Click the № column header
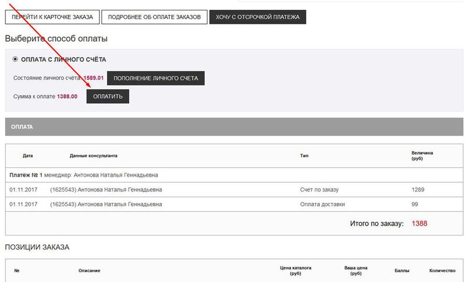This screenshot has height=282, width=465. 17,270
